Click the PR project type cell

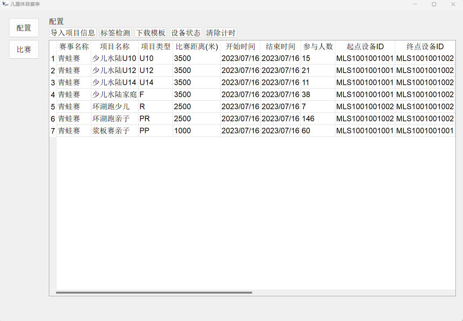156,119
